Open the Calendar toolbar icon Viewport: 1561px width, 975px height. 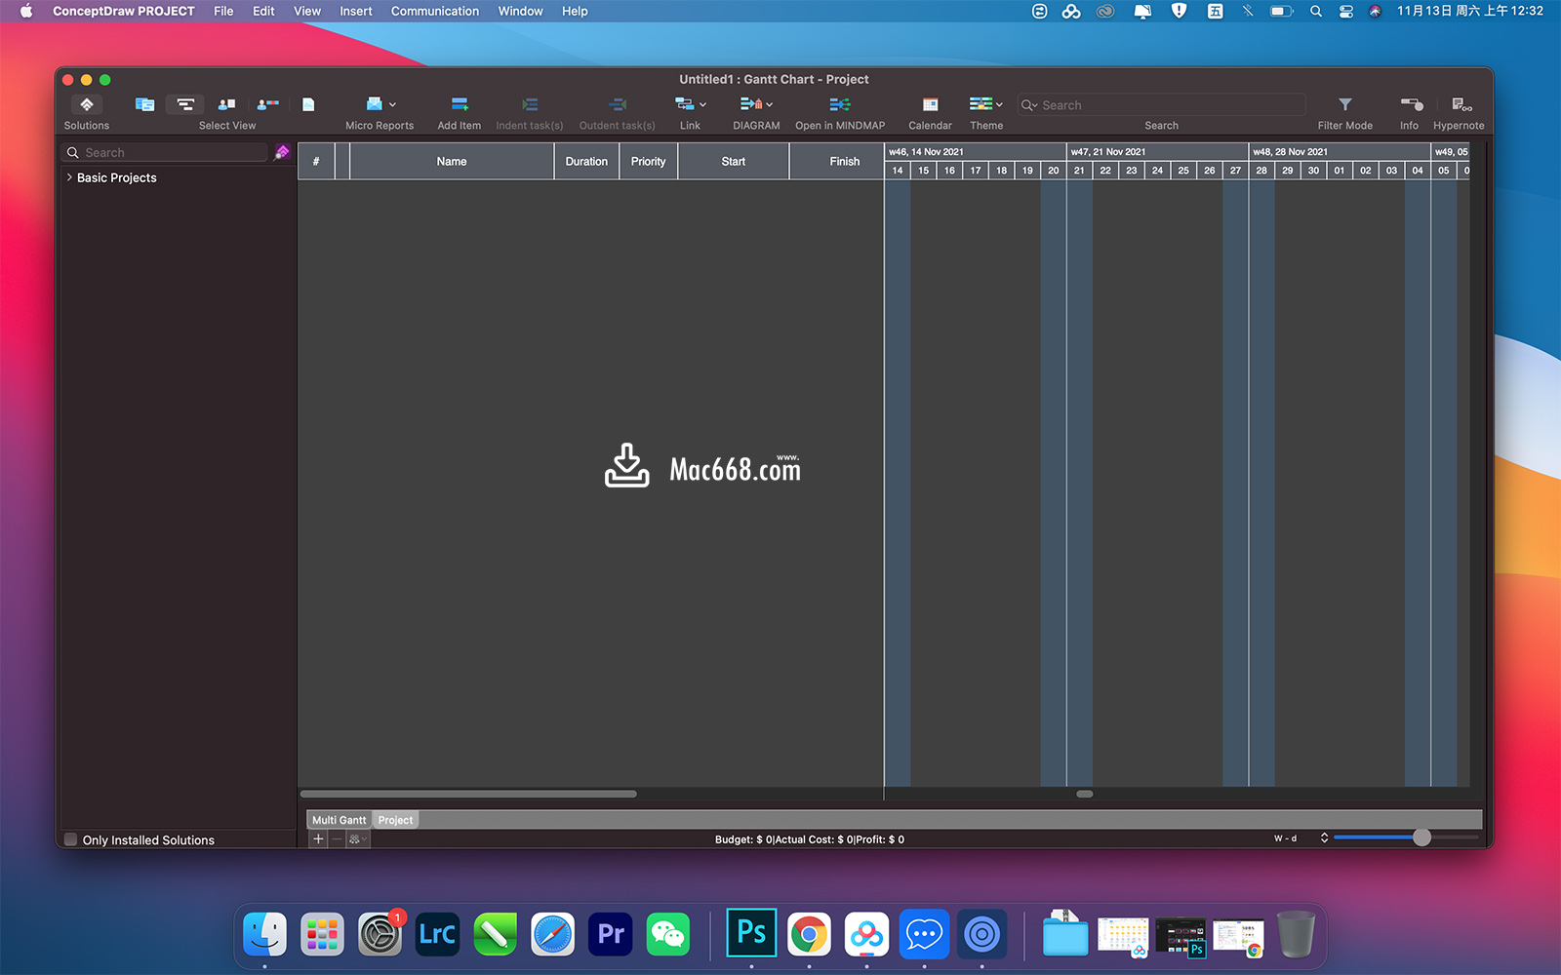930,104
